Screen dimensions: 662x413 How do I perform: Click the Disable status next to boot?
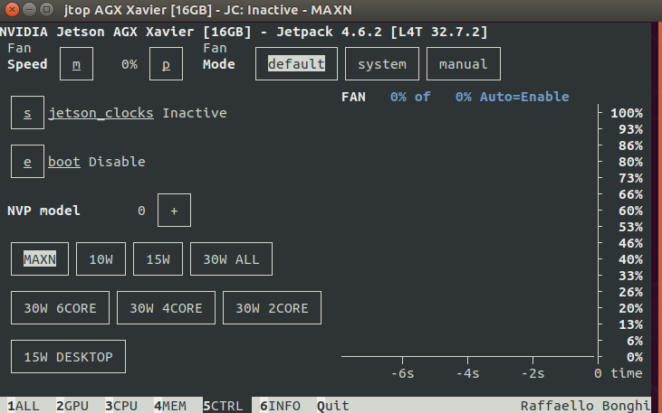pyautogui.click(x=117, y=162)
